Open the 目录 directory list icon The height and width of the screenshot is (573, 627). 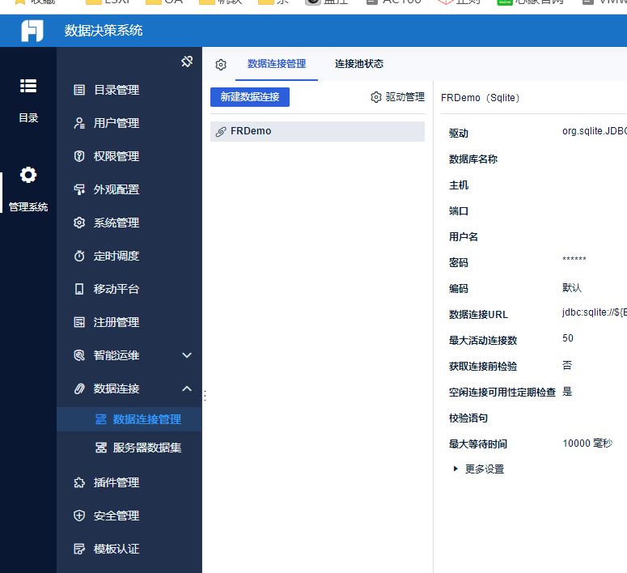coord(28,86)
